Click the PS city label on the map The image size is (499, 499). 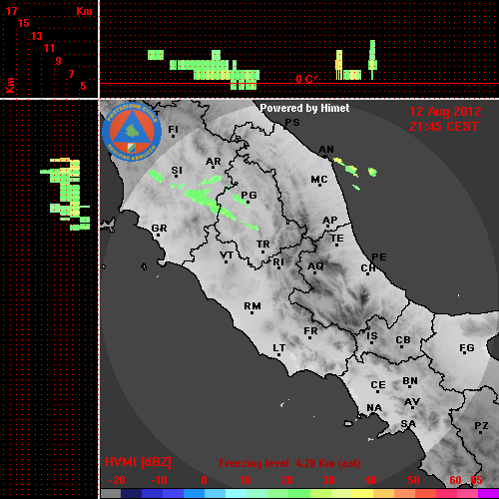coord(292,123)
